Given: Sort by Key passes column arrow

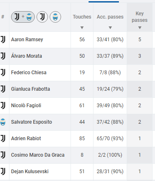Looking at the screenshot, I should click(140, 28).
